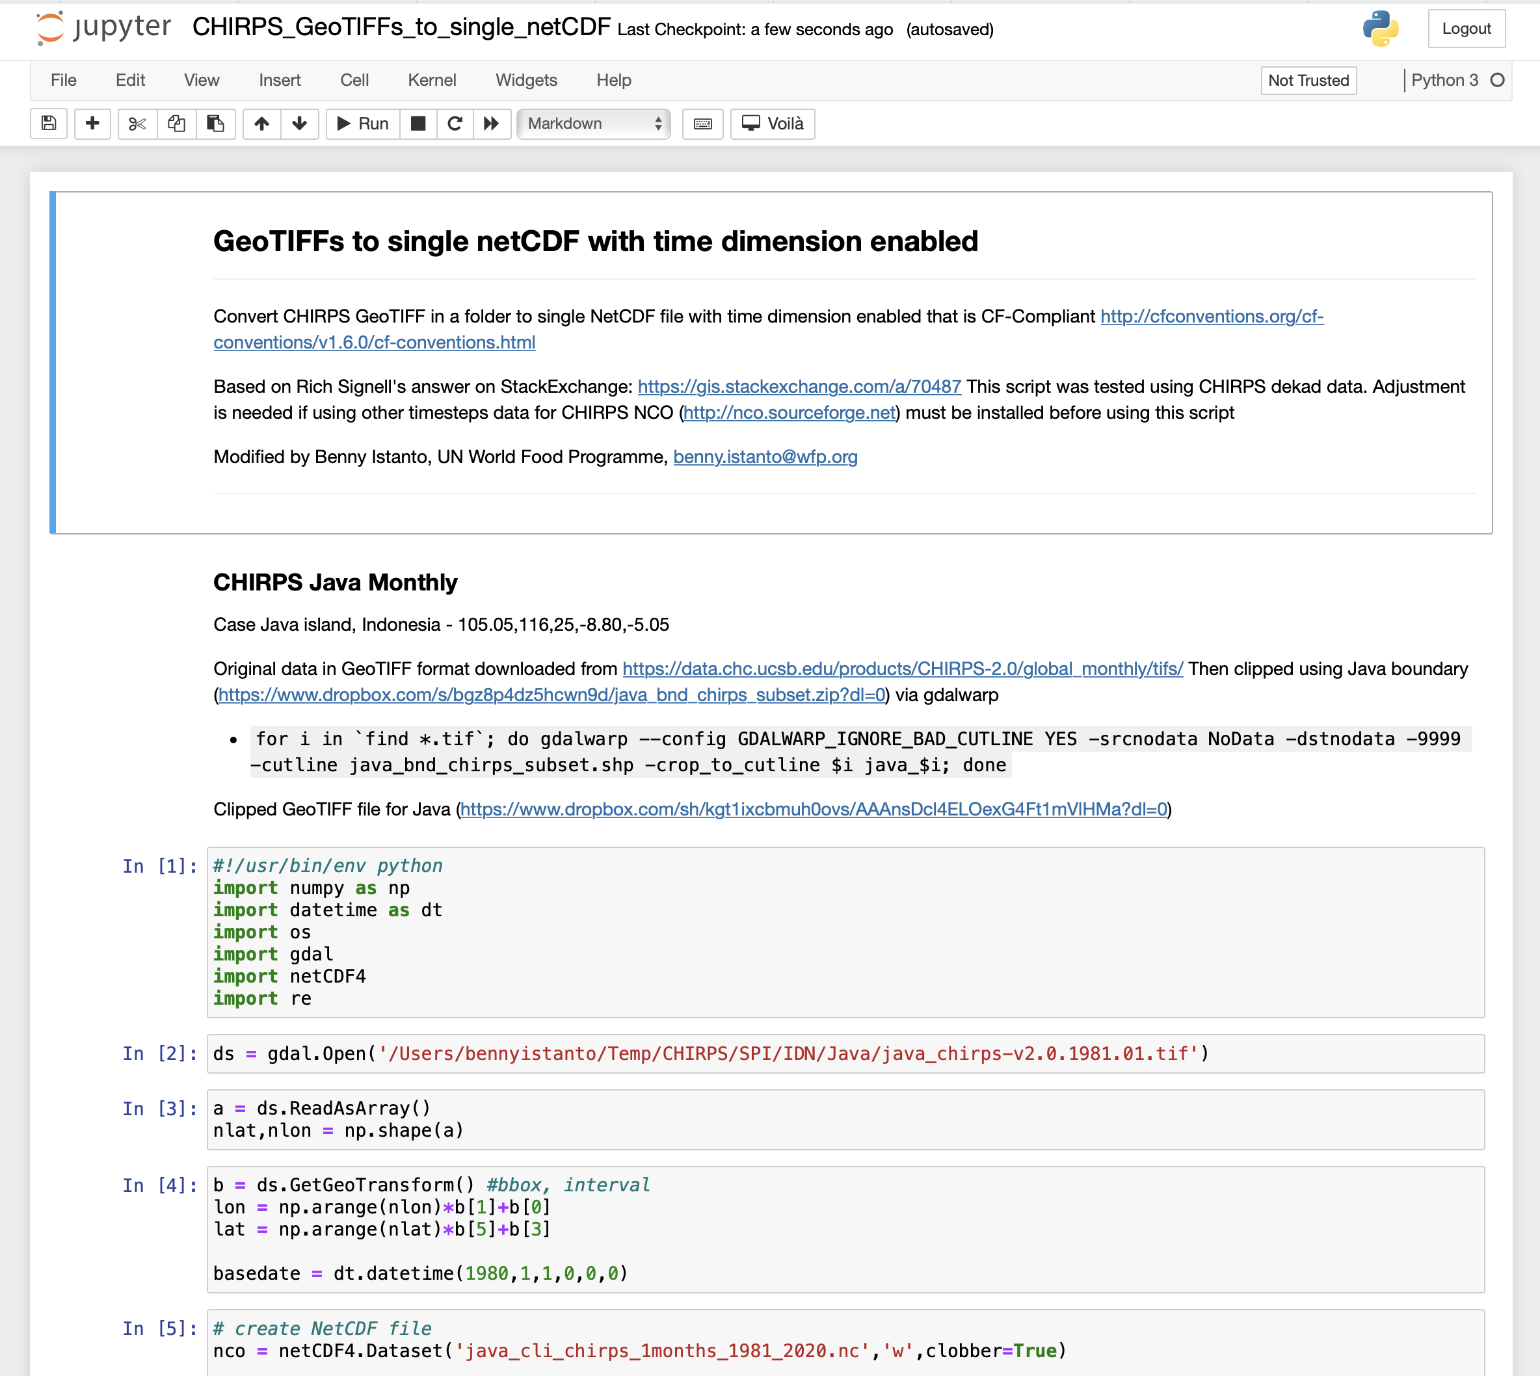
Task: Click the interrupt kernel button
Action: (416, 122)
